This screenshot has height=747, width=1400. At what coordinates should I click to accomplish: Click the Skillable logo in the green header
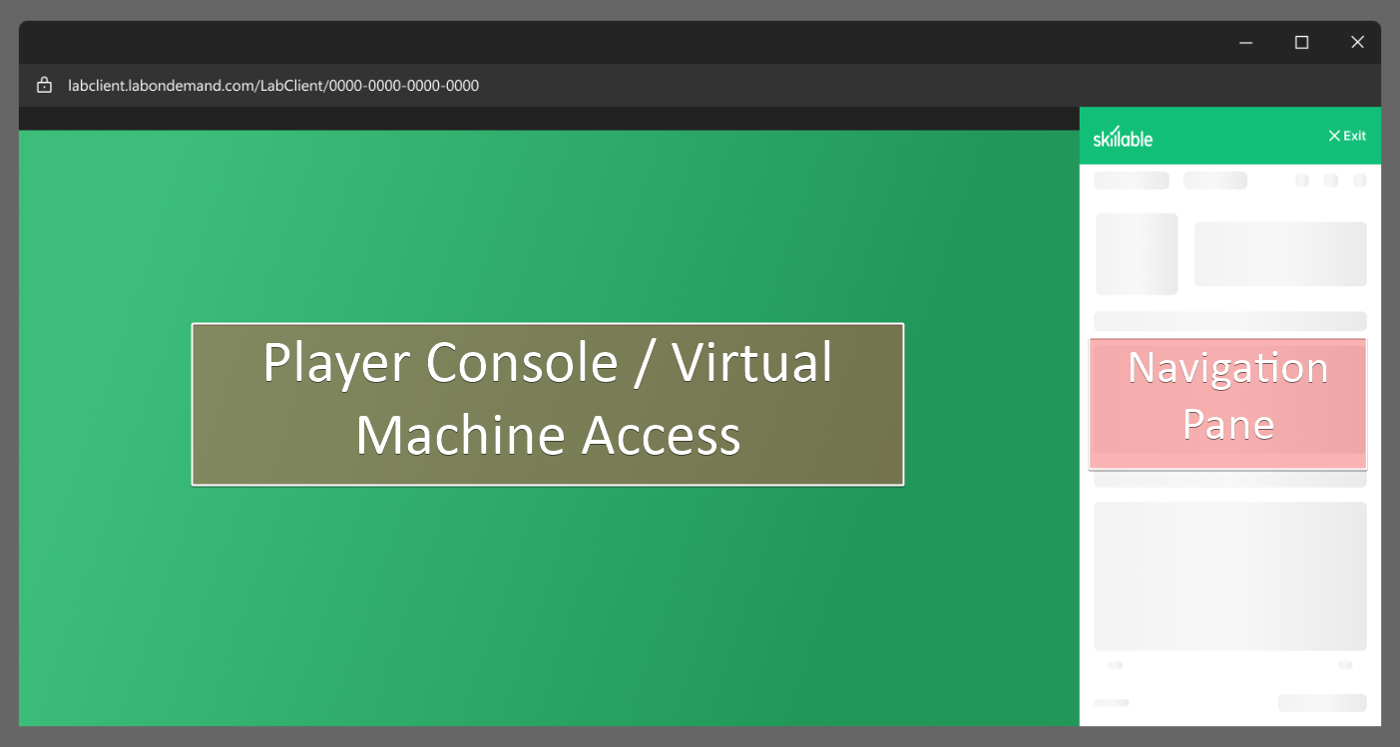coord(1123,137)
